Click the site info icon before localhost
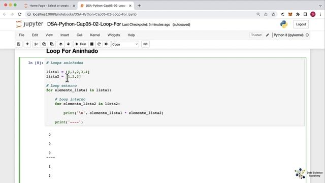 click(x=29, y=14)
